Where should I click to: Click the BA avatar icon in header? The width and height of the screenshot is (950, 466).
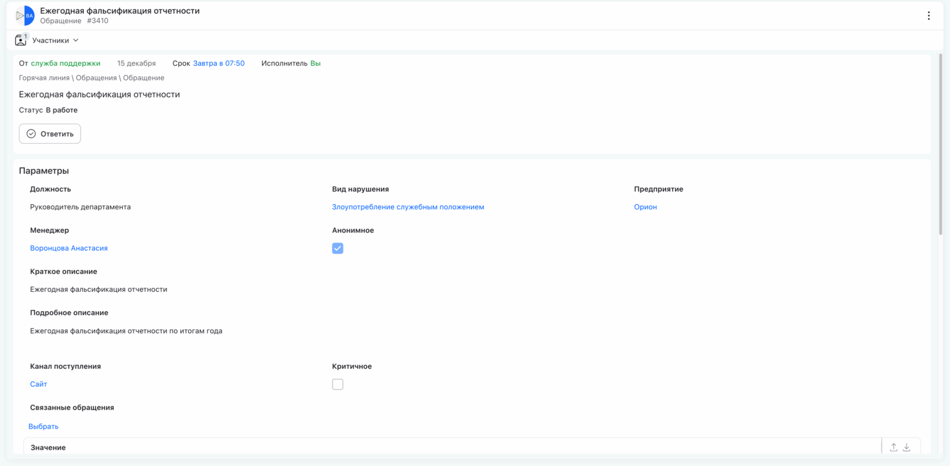click(25, 16)
